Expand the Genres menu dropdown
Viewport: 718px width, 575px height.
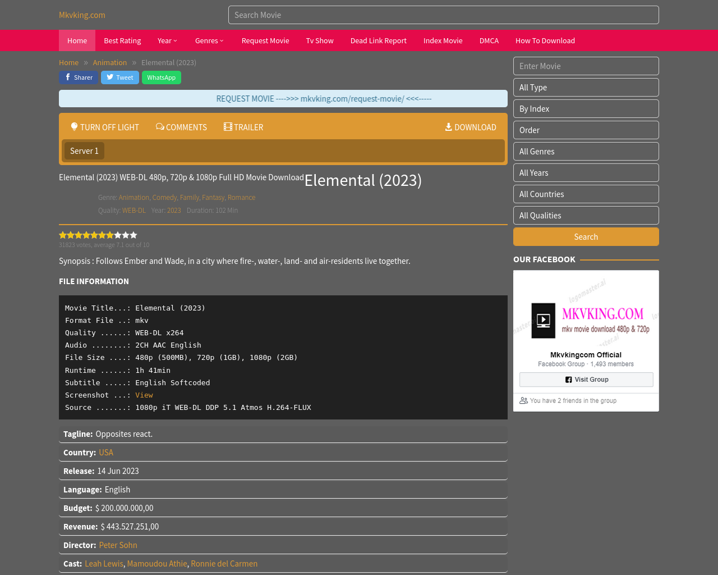[x=209, y=40]
